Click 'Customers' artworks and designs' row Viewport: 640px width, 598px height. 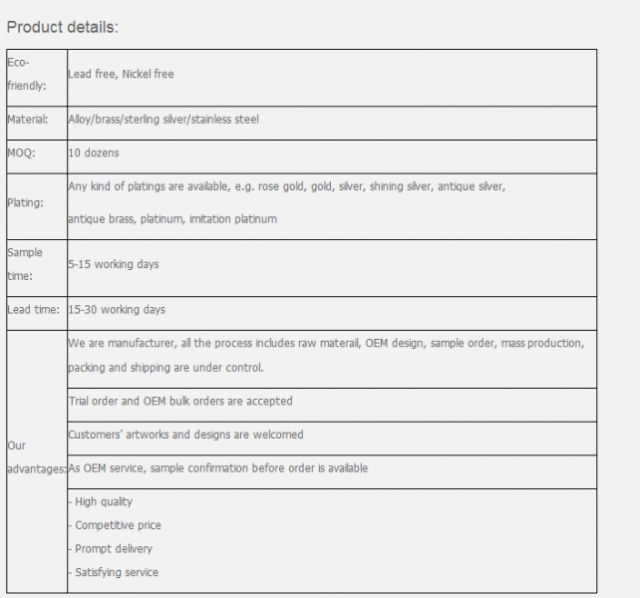coord(185,435)
